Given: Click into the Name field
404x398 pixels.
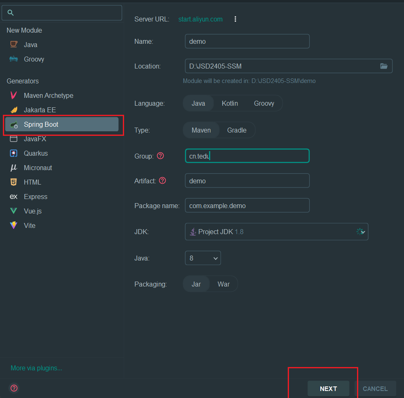Looking at the screenshot, I should 247,41.
